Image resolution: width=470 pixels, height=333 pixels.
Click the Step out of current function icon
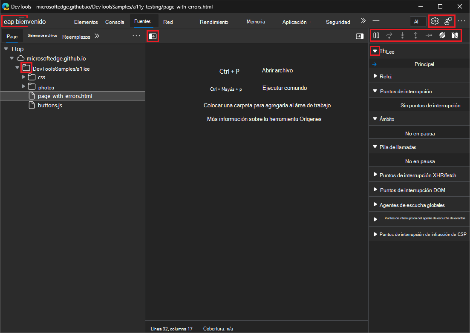tap(416, 36)
